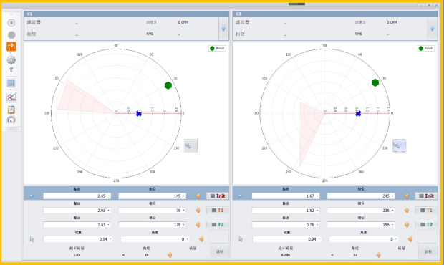This screenshot has width=444, height=265.
Task: Click the zoom tool on C1 polar plot
Action: pos(190,146)
